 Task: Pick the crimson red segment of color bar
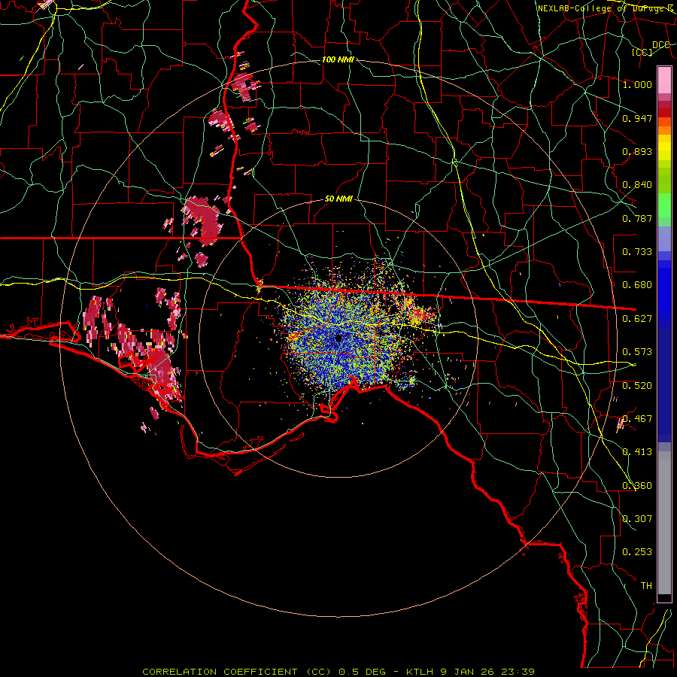(x=664, y=105)
